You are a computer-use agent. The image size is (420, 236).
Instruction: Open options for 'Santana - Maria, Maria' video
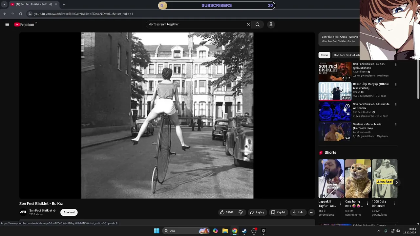[396, 125]
